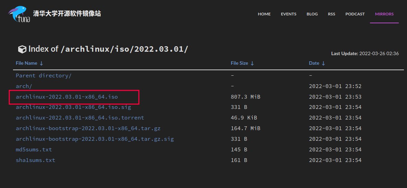Image resolution: width=407 pixels, height=188 pixels.
Task: Download the .iso.sig signature file
Action: [73, 107]
